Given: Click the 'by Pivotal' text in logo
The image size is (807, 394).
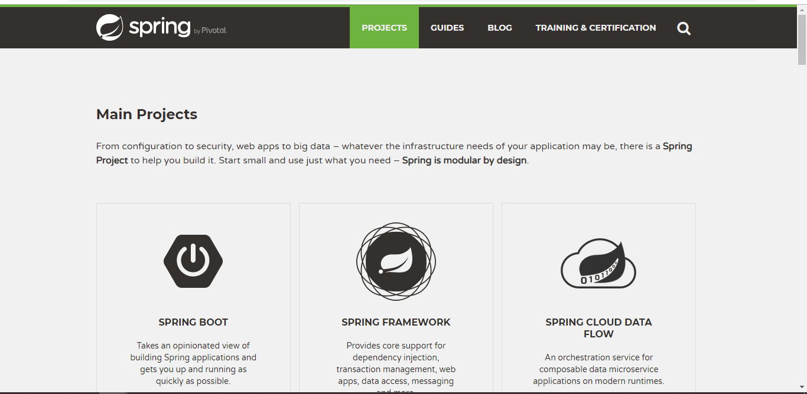Looking at the screenshot, I should point(210,31).
